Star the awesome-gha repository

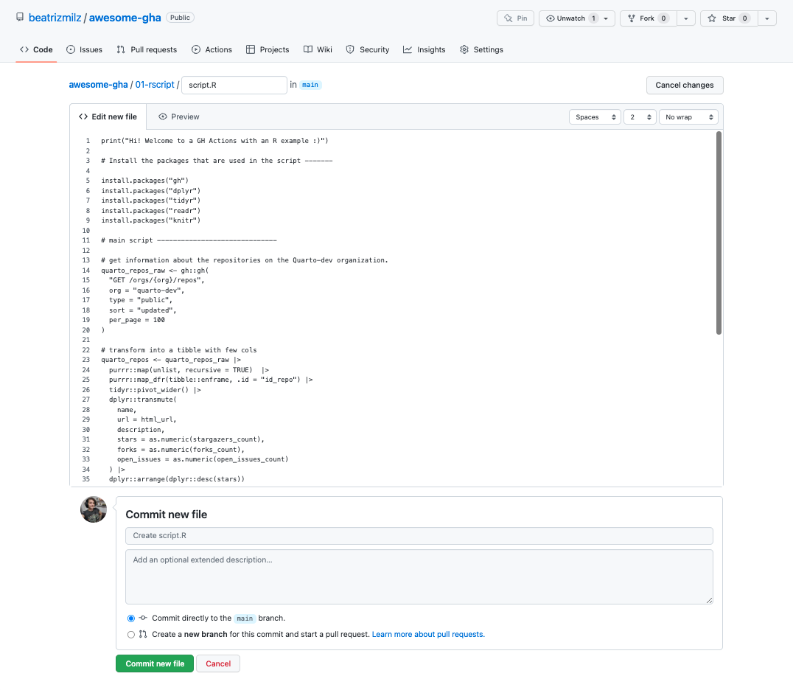pos(728,18)
